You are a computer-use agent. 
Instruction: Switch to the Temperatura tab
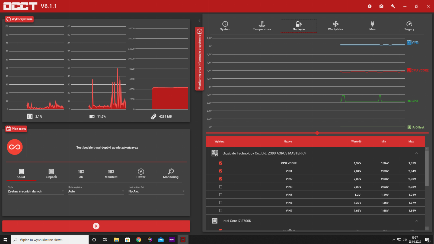point(262,26)
